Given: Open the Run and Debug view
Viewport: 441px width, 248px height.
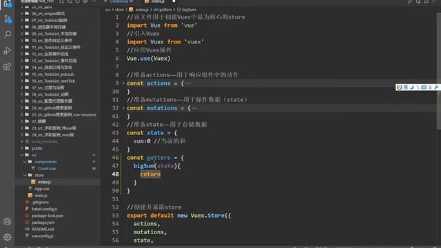Looking at the screenshot, I should [8, 50].
